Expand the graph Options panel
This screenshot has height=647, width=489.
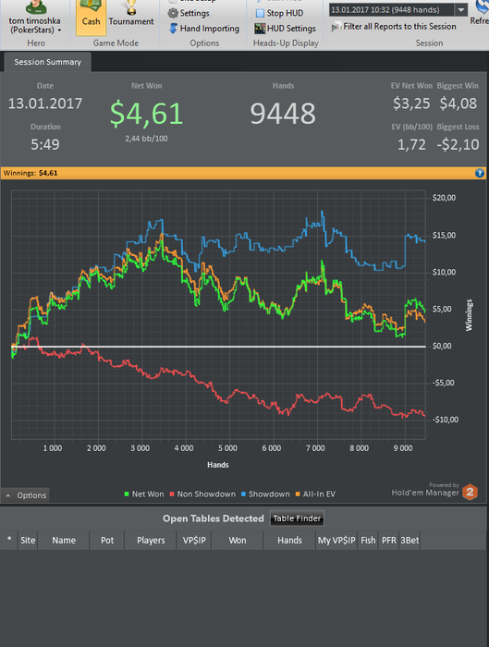[26, 495]
